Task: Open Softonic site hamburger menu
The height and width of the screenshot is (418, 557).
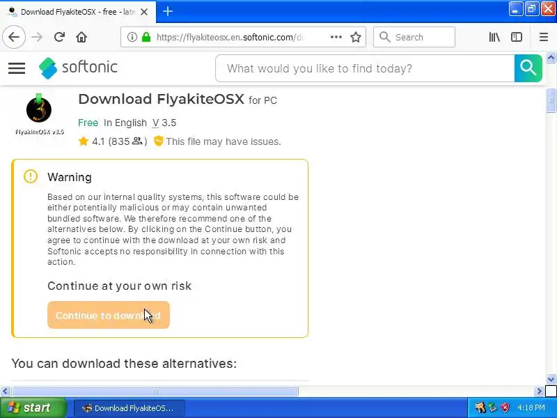Action: 17,68
